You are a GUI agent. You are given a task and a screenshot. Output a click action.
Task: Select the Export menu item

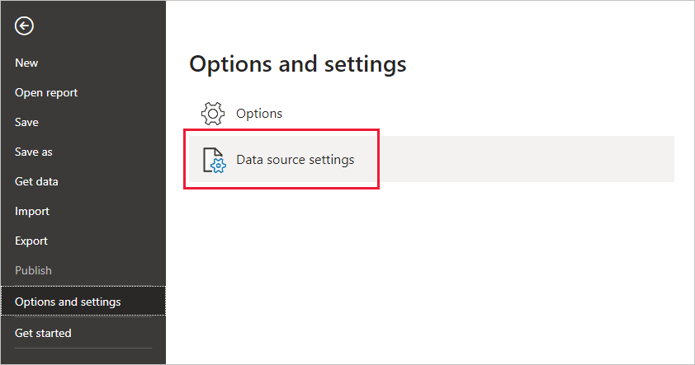31,241
